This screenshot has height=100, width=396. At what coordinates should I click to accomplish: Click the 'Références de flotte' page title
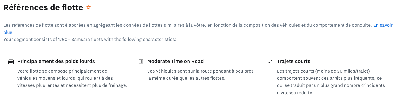[43, 7]
